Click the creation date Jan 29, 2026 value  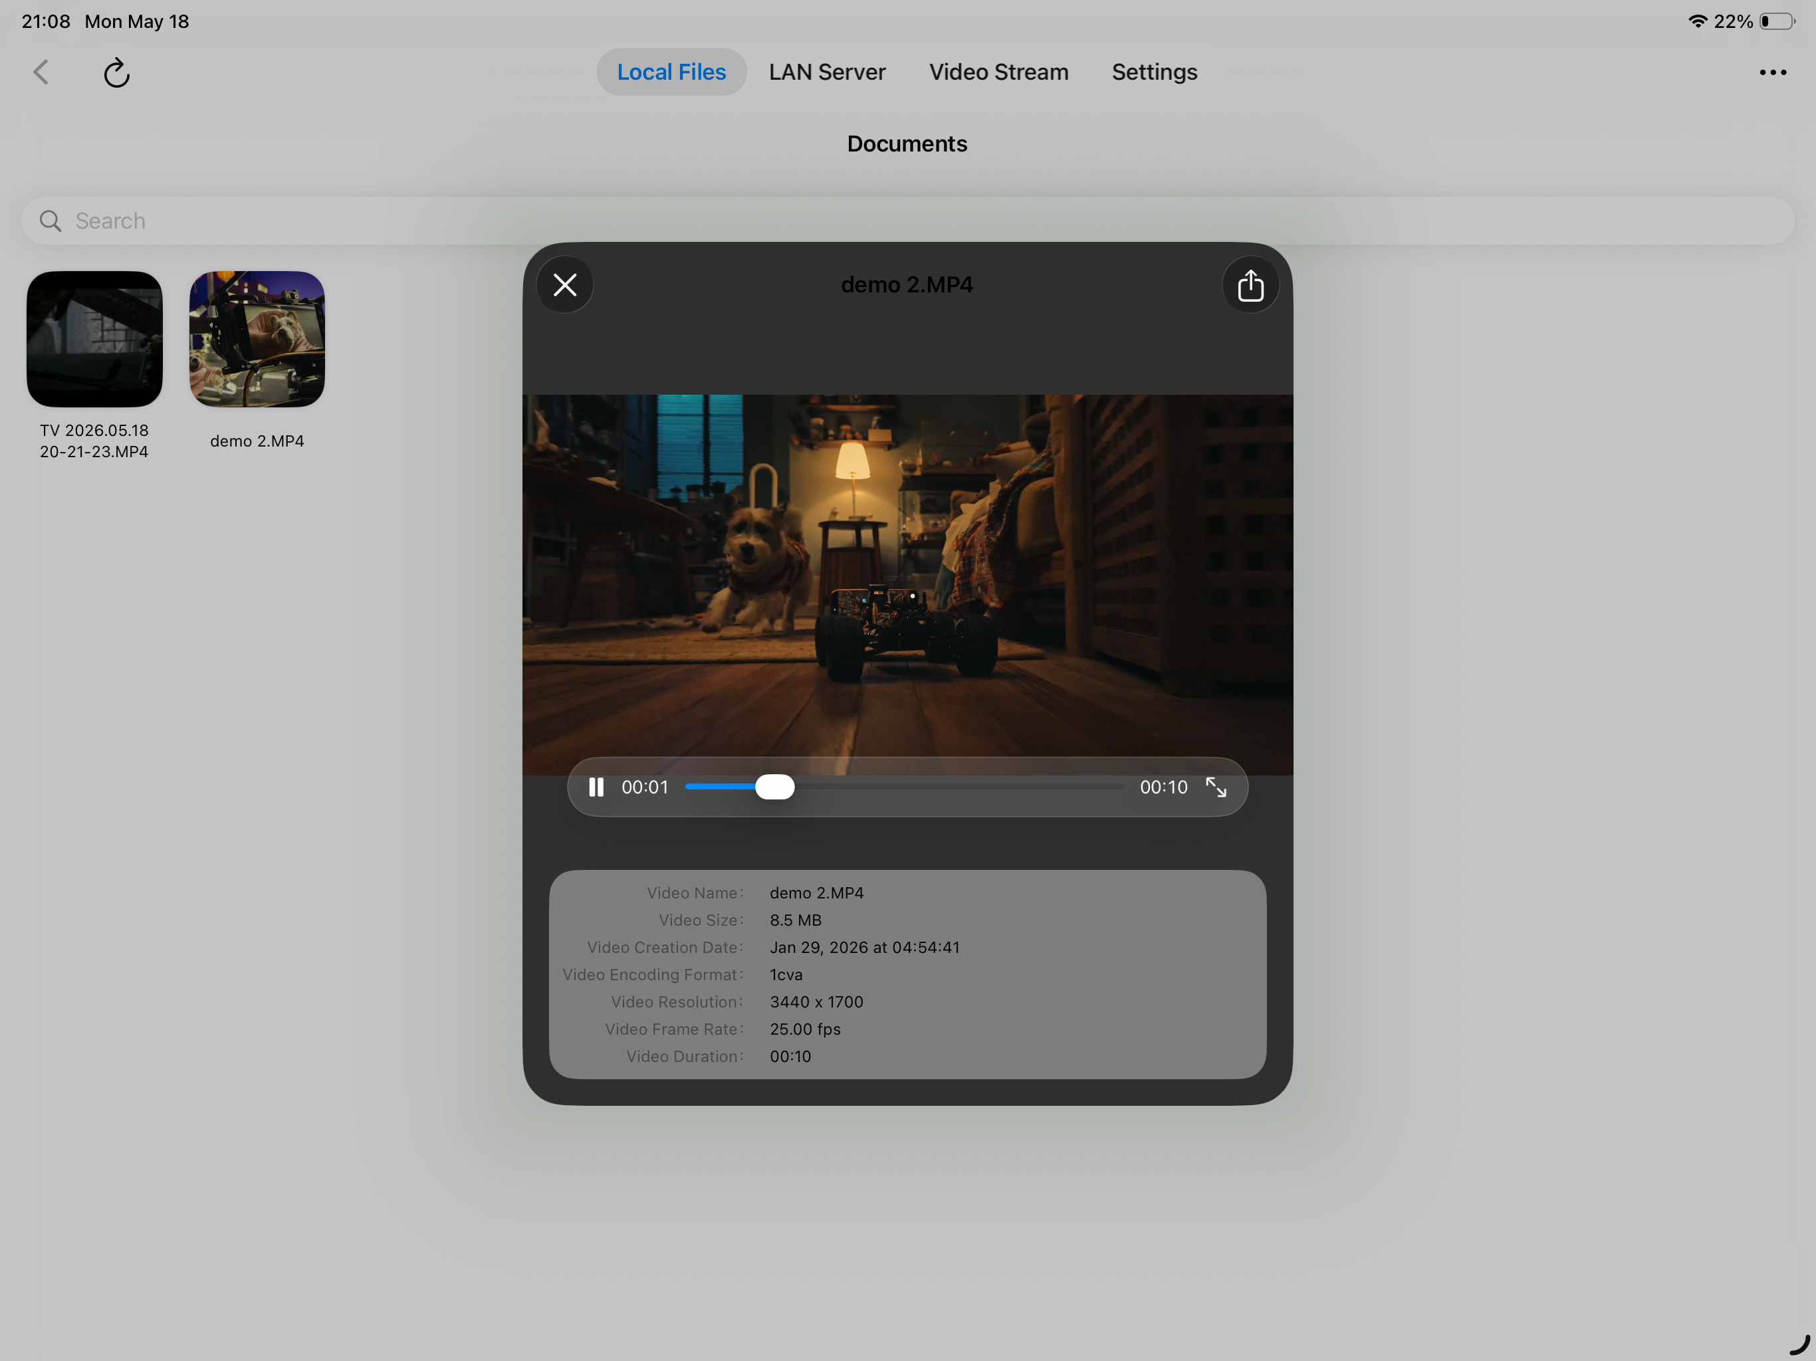pyautogui.click(x=865, y=947)
